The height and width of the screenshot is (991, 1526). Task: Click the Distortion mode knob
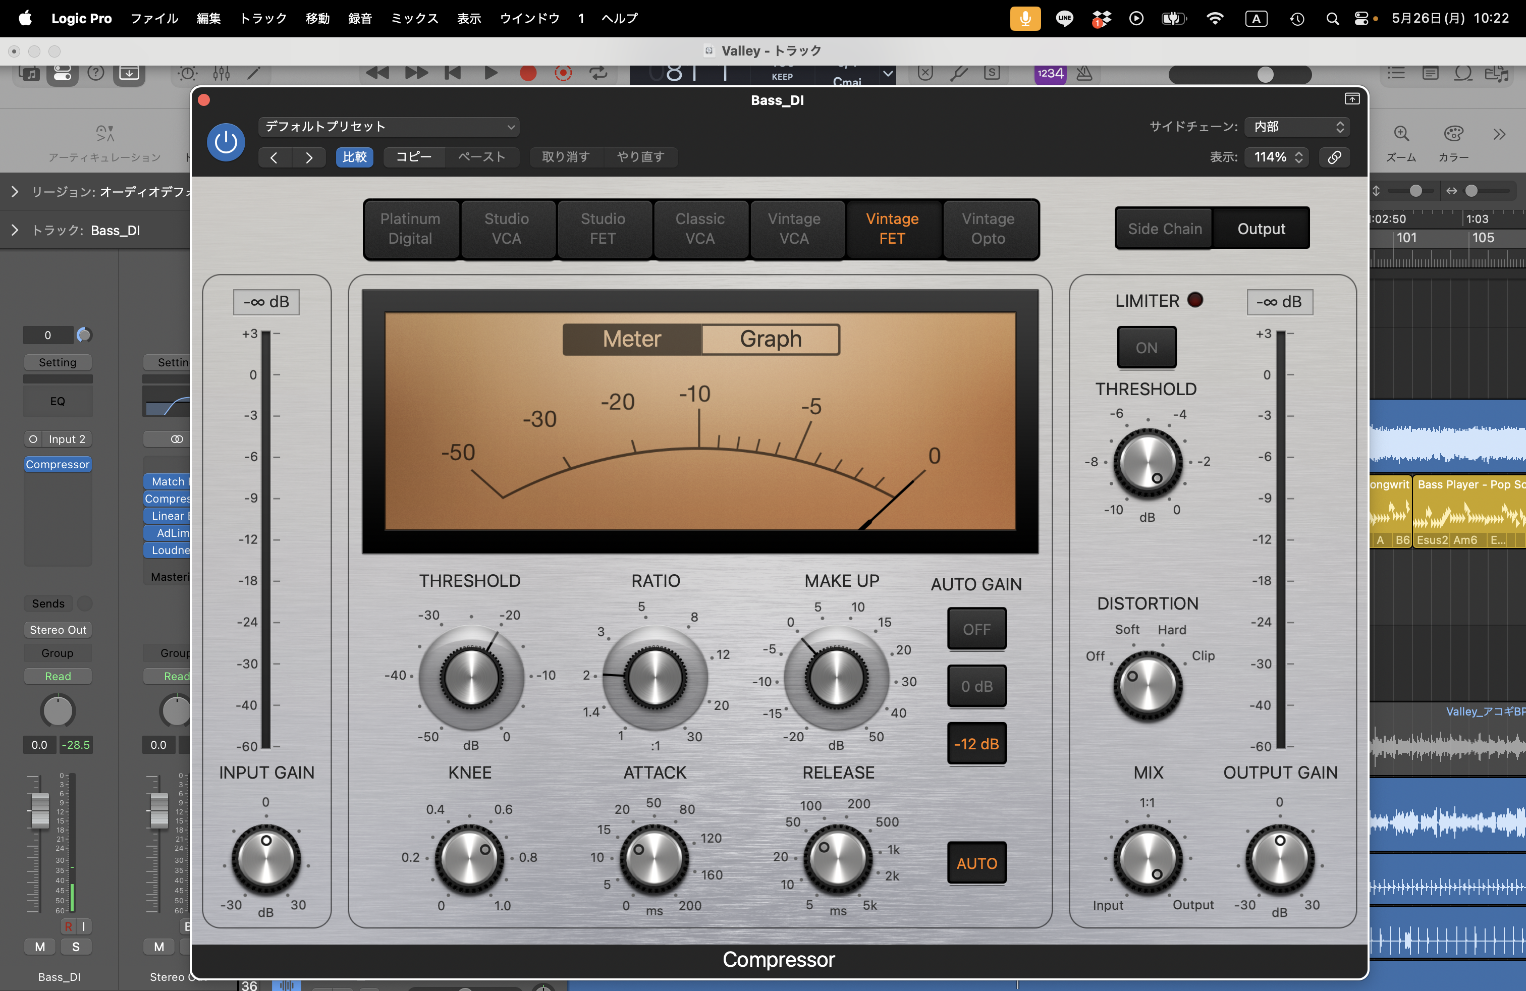(x=1148, y=686)
